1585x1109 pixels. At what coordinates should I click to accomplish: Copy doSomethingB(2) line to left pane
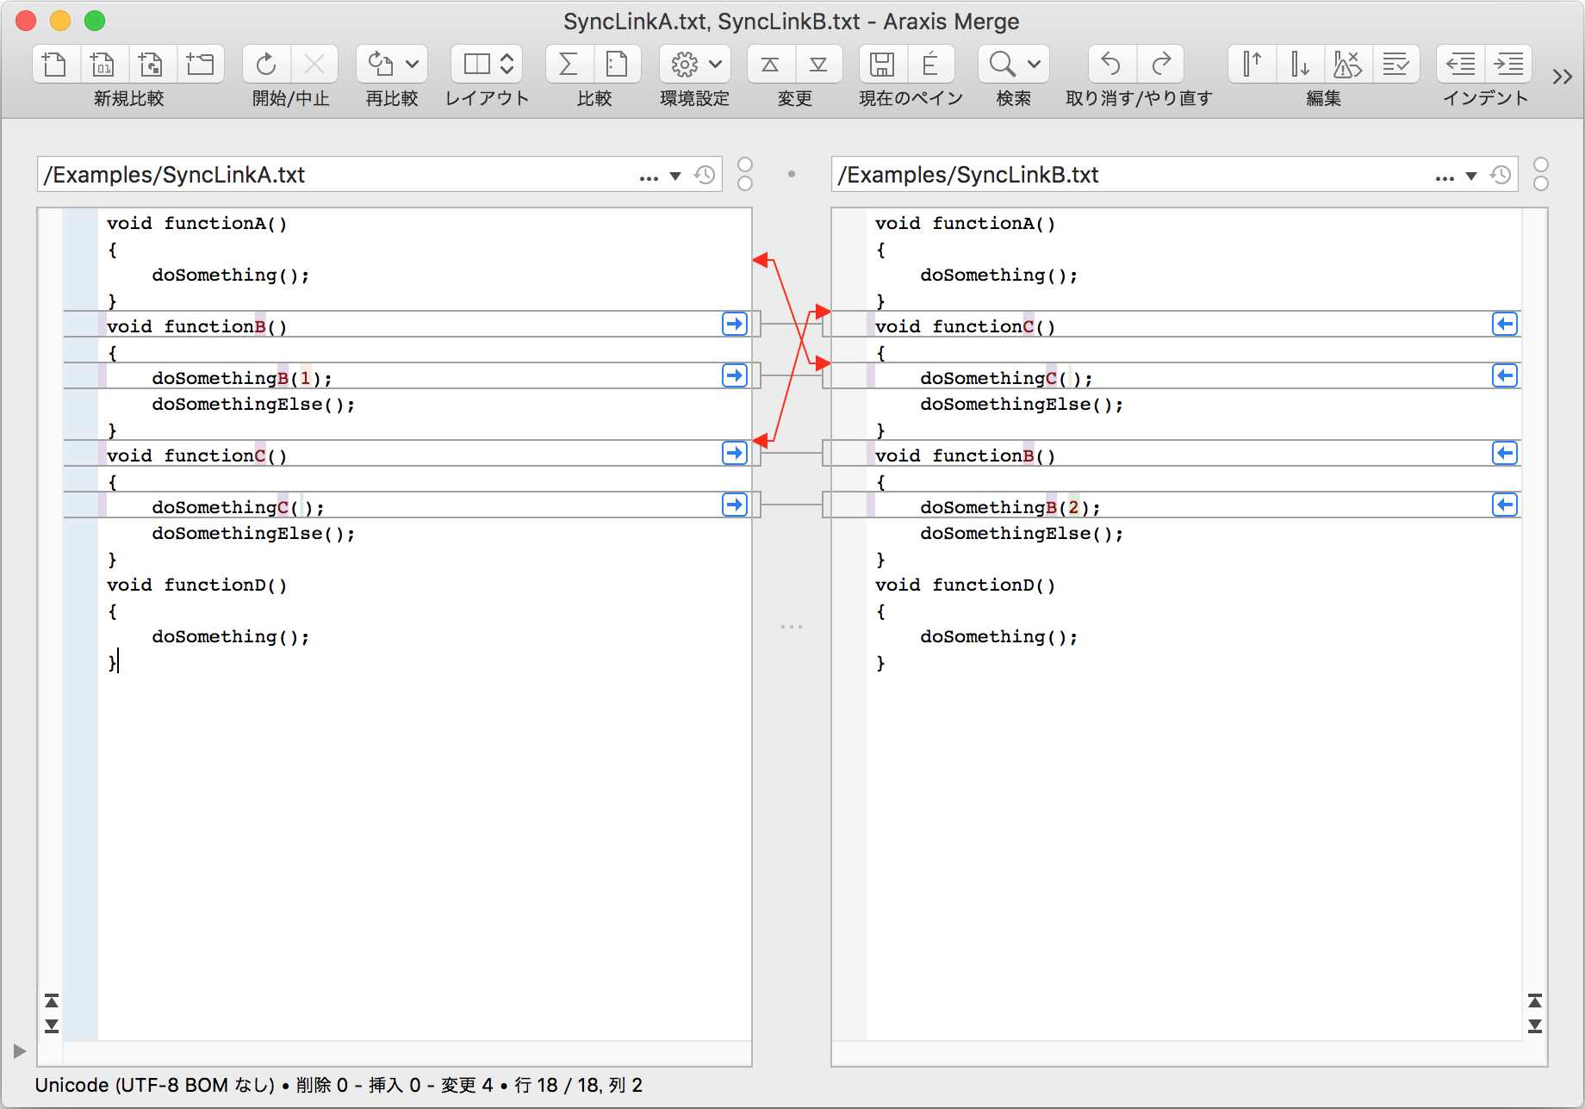coord(1504,505)
